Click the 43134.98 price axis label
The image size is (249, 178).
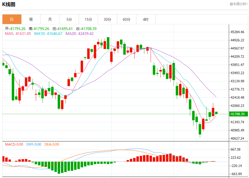point(238,81)
